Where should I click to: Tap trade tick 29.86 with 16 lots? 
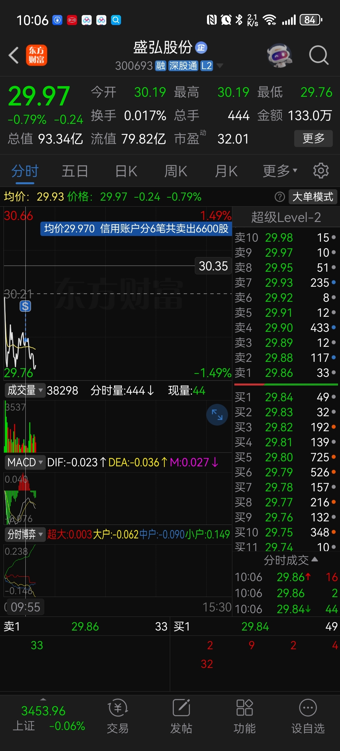click(286, 577)
